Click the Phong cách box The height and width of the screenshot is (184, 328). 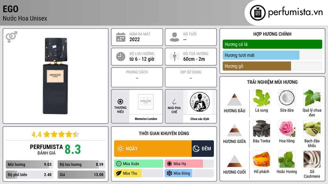[x=137, y=77]
